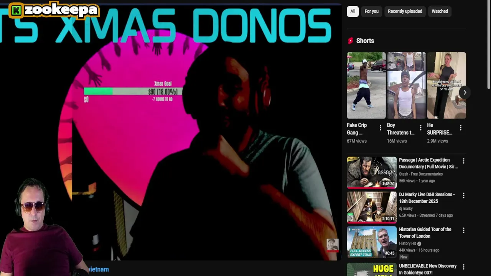Image resolution: width=491 pixels, height=276 pixels.
Task: Open the Fake Crip Gang short title
Action: point(357,129)
